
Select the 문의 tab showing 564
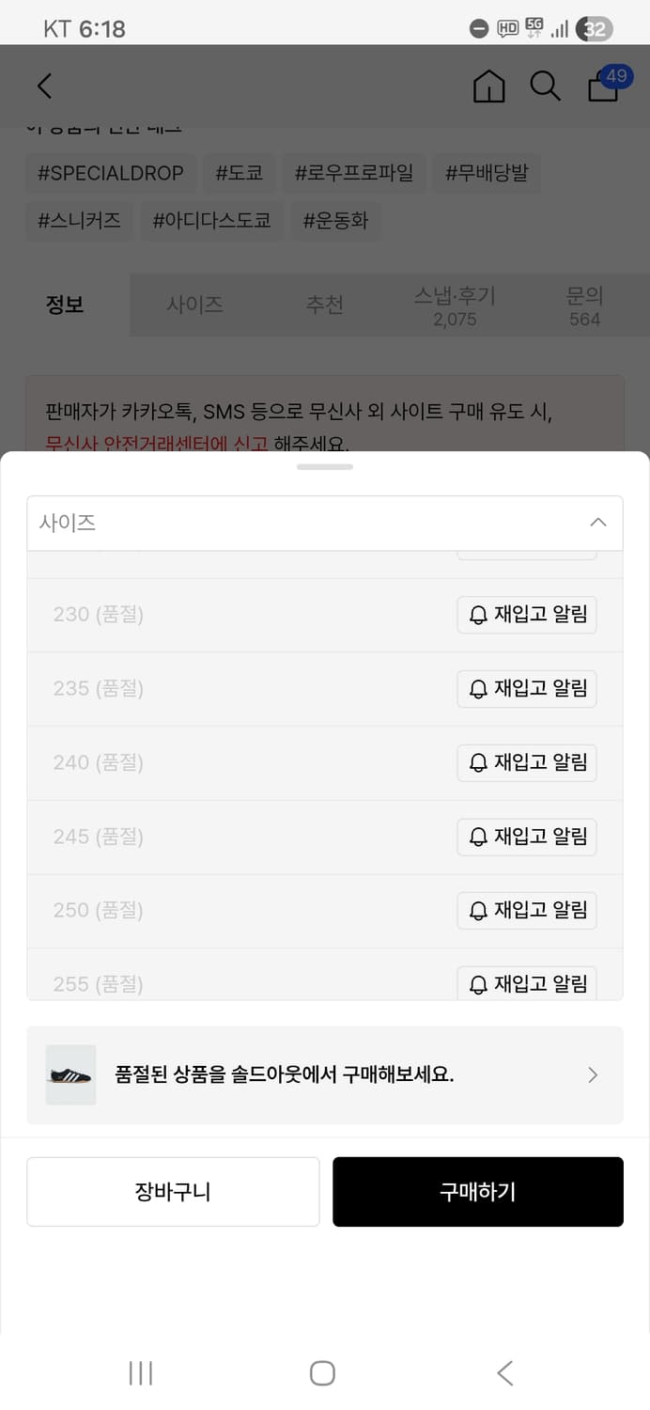(x=584, y=305)
